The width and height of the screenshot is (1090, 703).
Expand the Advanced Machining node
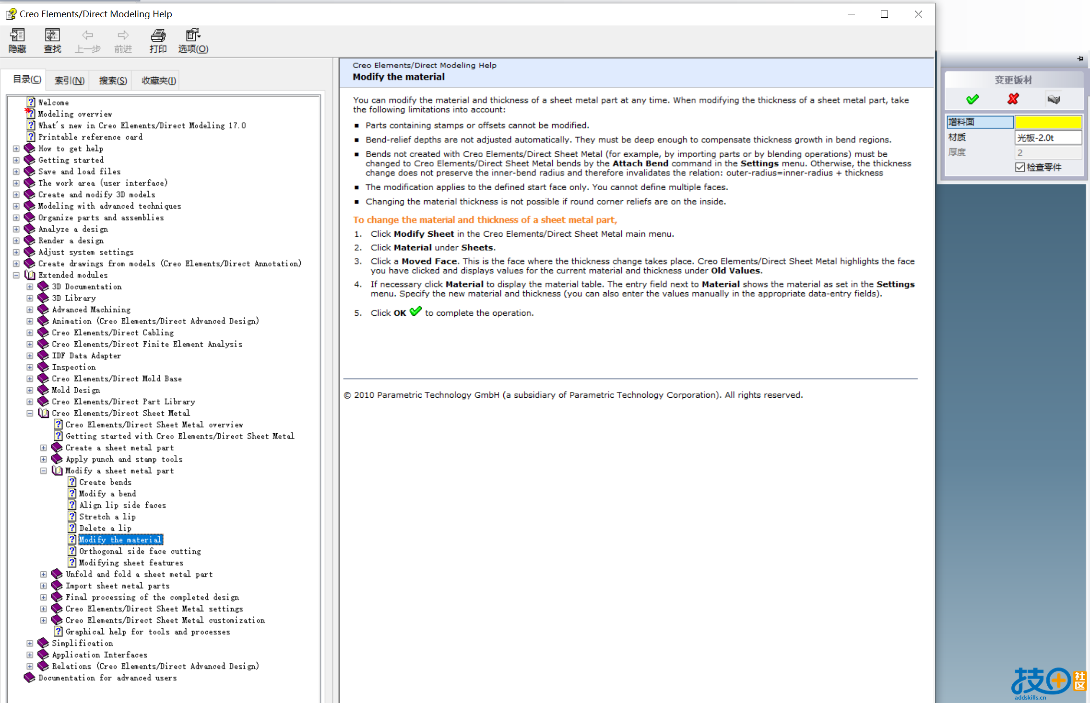click(x=30, y=309)
